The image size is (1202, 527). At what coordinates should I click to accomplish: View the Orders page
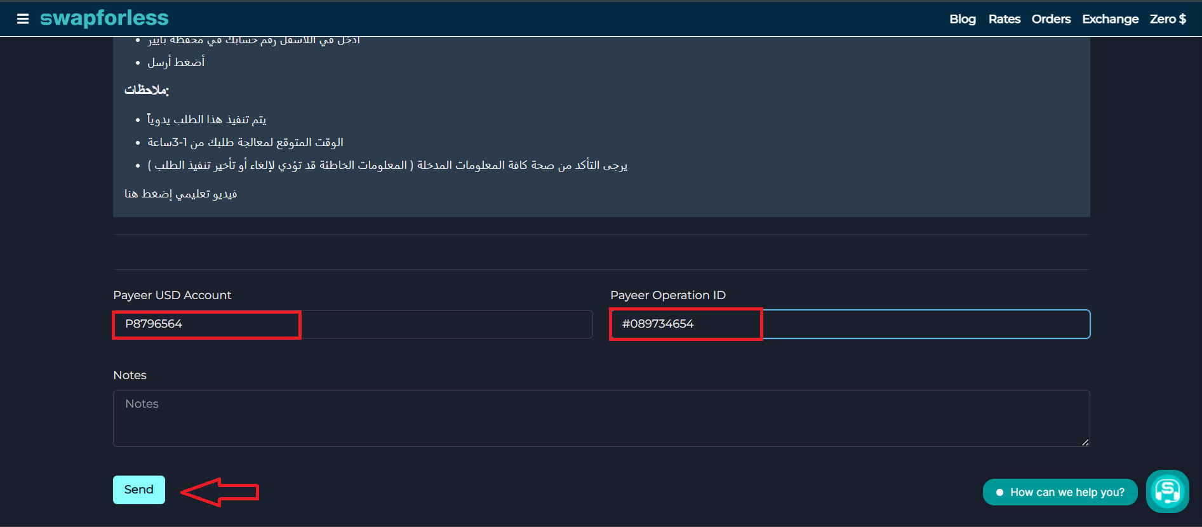coord(1051,19)
